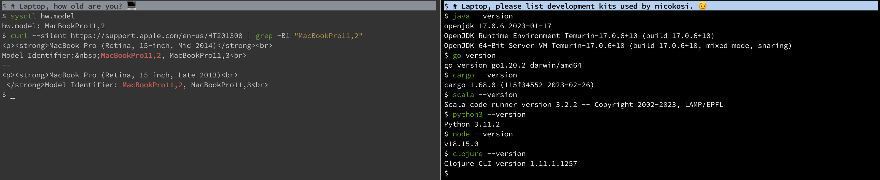The height and width of the screenshot is (180, 880).
Task: Click the 'node' command word
Action: click(x=461, y=134)
